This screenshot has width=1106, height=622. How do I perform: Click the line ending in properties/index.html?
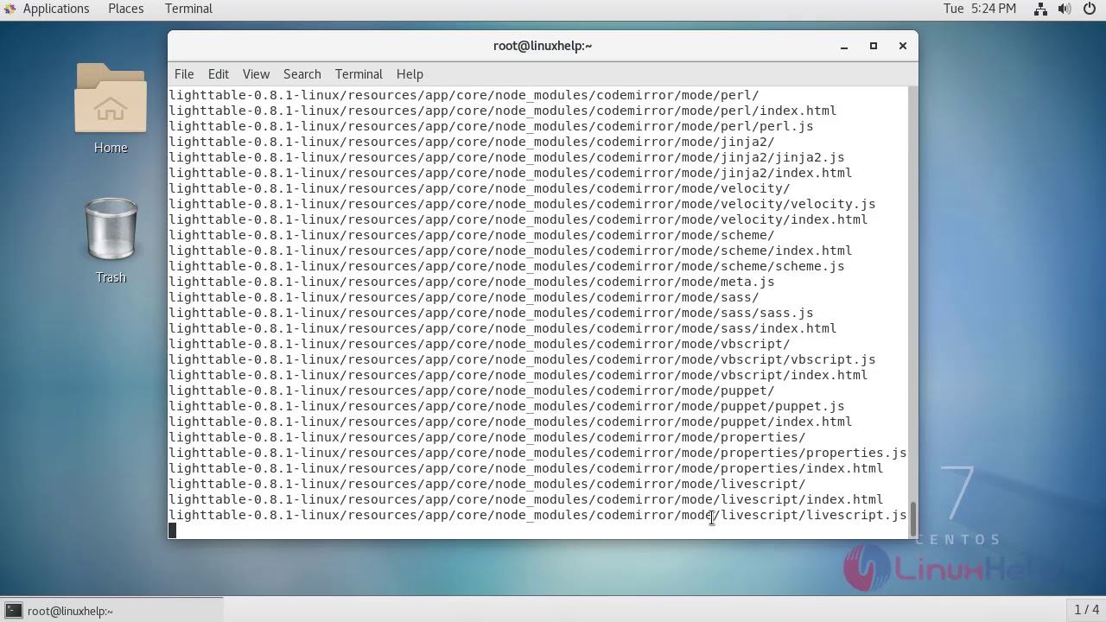(x=525, y=468)
